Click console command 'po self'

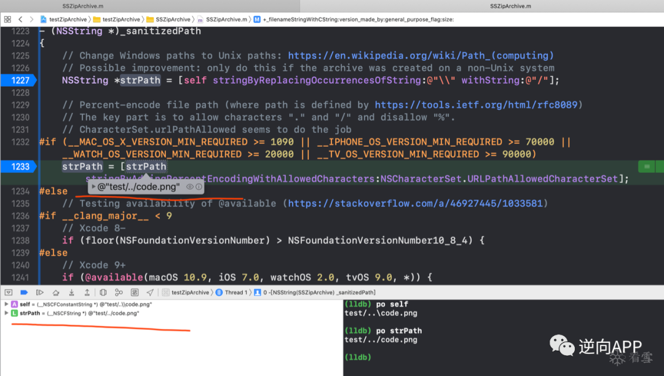(x=392, y=304)
